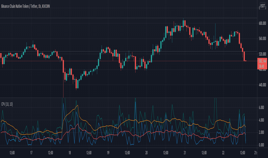This screenshot has height=158, width=268.
Task: Click the 6.000 indicator axis label
Action: [x=261, y=107]
